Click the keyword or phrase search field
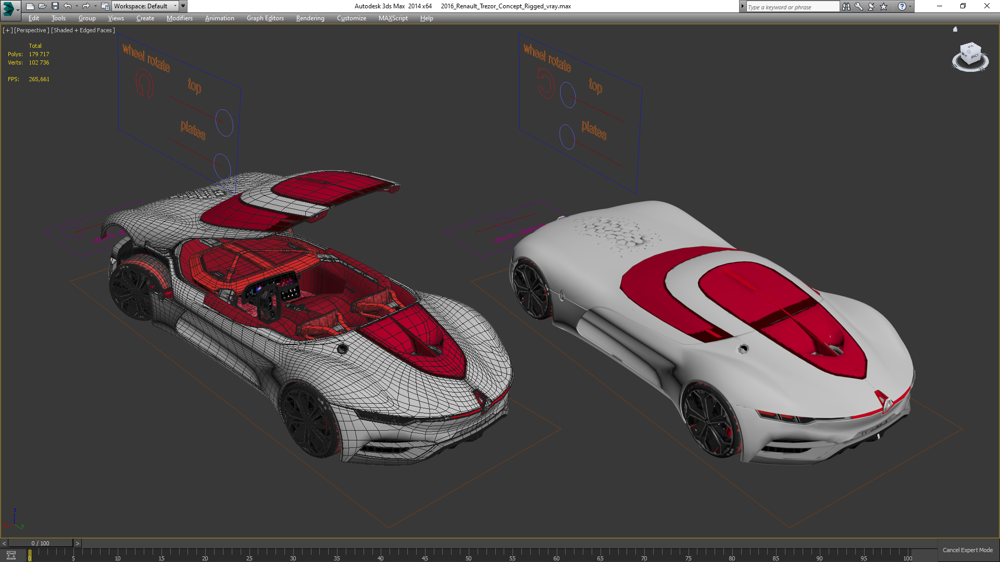Viewport: 1000px width, 562px height. tap(793, 7)
